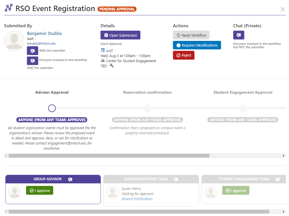Screen dimensions: 289x216
Task: Click Open Submission button
Action: [x=120, y=35]
